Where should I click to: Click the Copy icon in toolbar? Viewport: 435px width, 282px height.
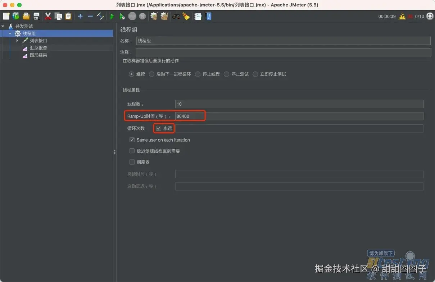[58, 16]
